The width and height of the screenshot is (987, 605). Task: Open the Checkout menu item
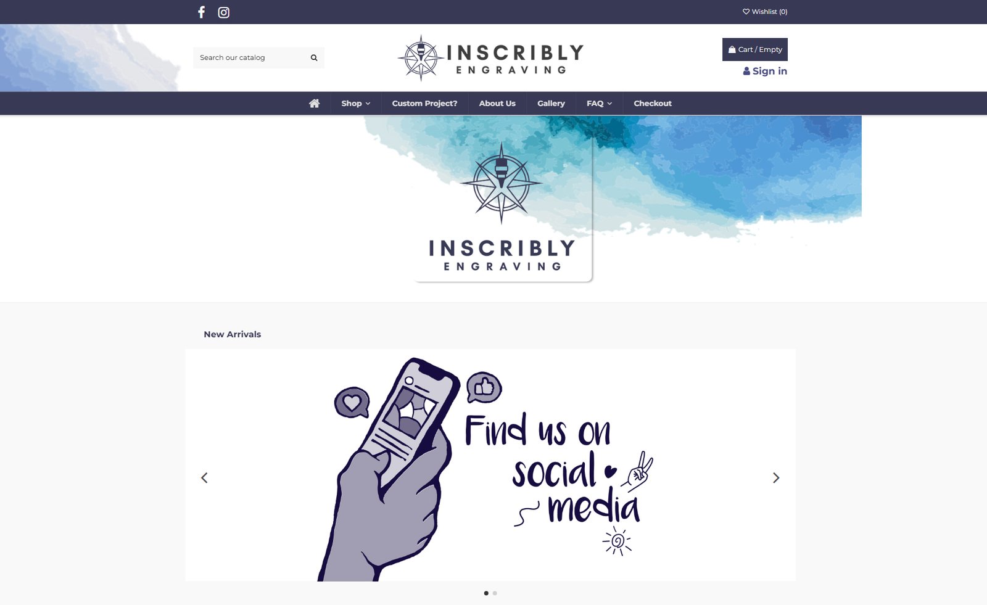(653, 104)
